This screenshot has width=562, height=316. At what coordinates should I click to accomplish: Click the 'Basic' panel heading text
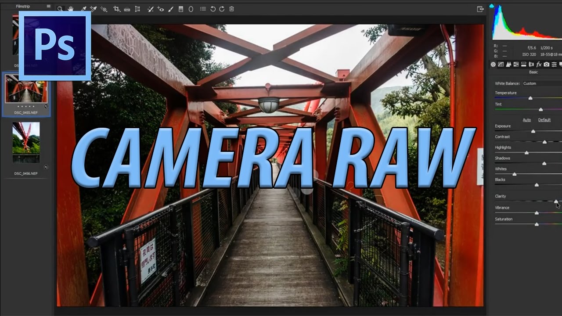[x=533, y=72]
